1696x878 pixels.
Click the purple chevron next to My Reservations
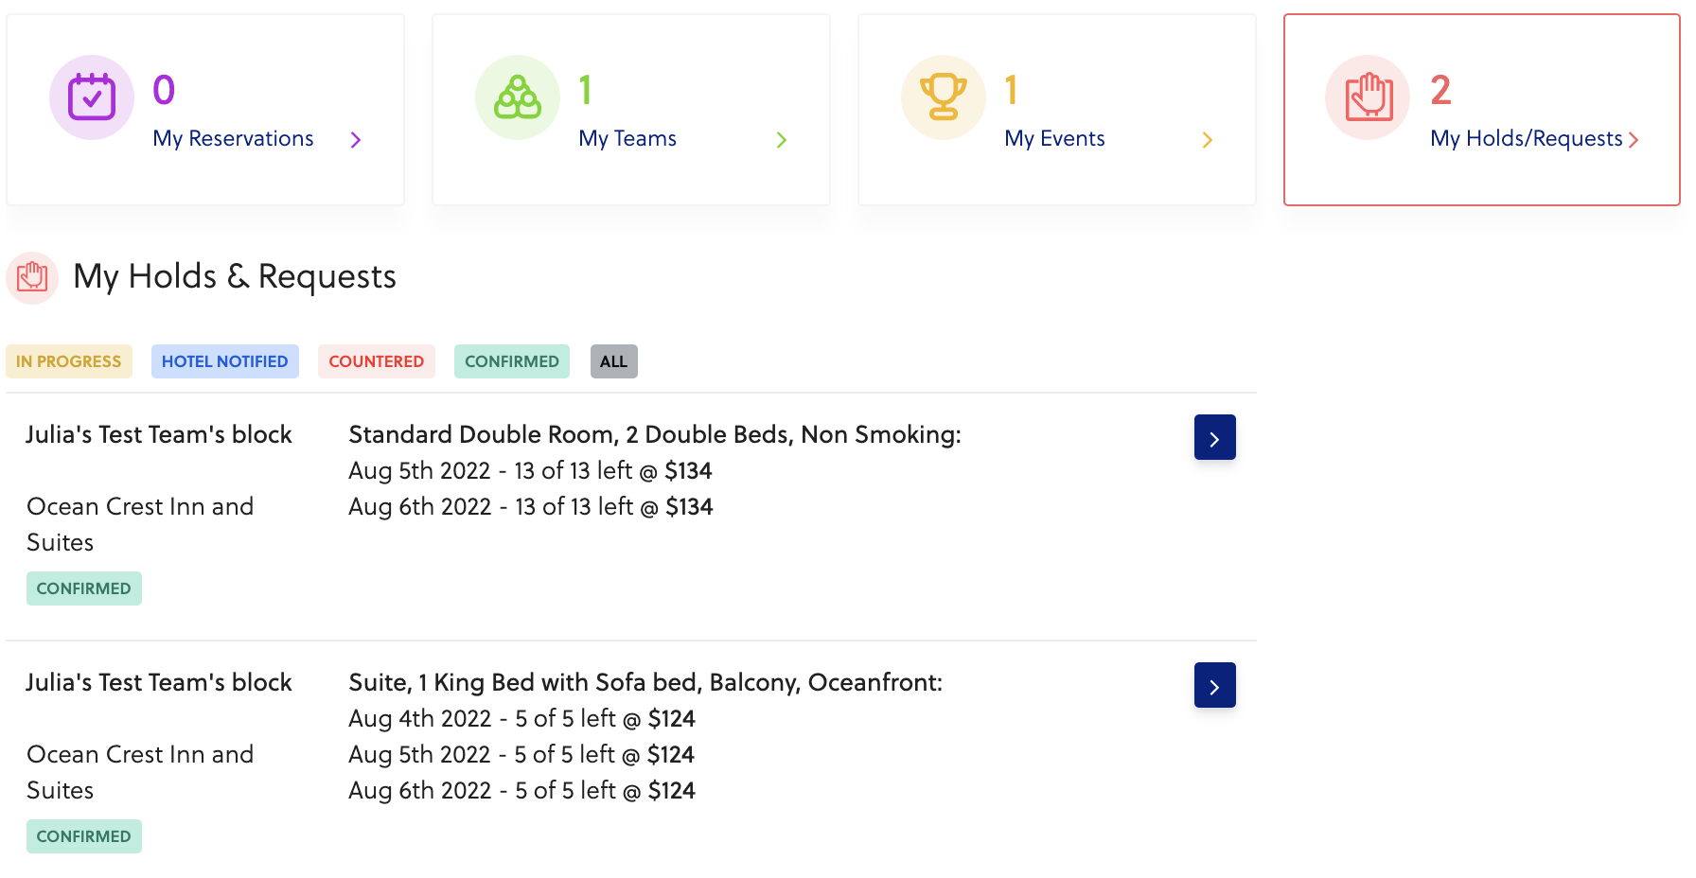(356, 140)
